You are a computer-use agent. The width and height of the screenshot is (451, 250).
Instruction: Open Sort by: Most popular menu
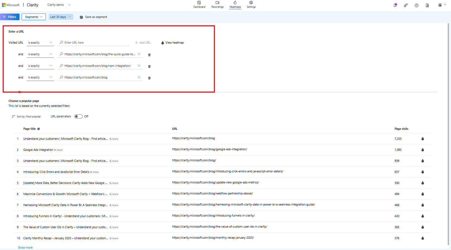pos(26,117)
